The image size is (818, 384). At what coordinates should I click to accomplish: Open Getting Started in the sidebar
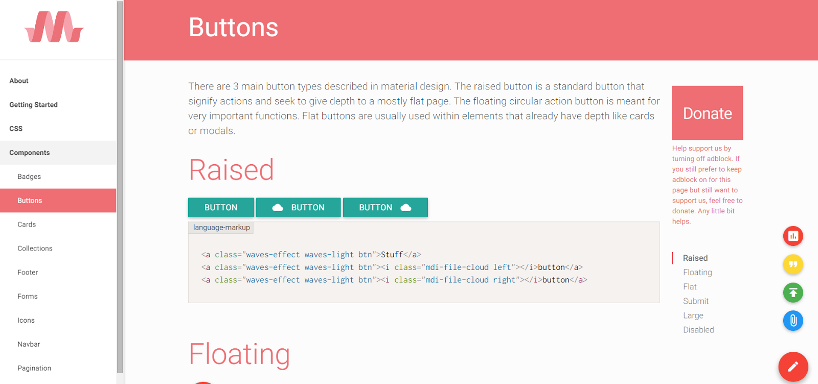coord(58,105)
